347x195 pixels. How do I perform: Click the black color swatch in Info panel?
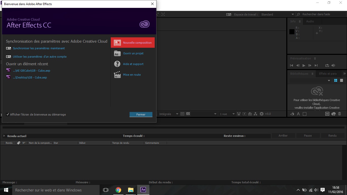[292, 32]
